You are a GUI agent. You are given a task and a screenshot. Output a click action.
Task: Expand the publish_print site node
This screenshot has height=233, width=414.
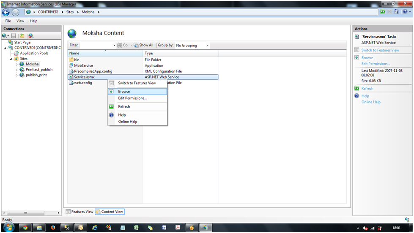16,76
